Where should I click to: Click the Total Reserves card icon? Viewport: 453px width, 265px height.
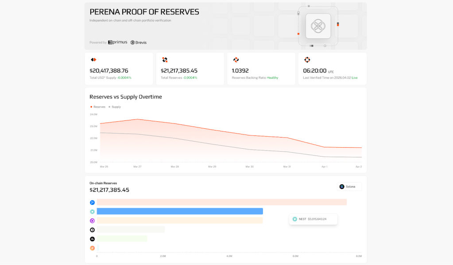[165, 60]
